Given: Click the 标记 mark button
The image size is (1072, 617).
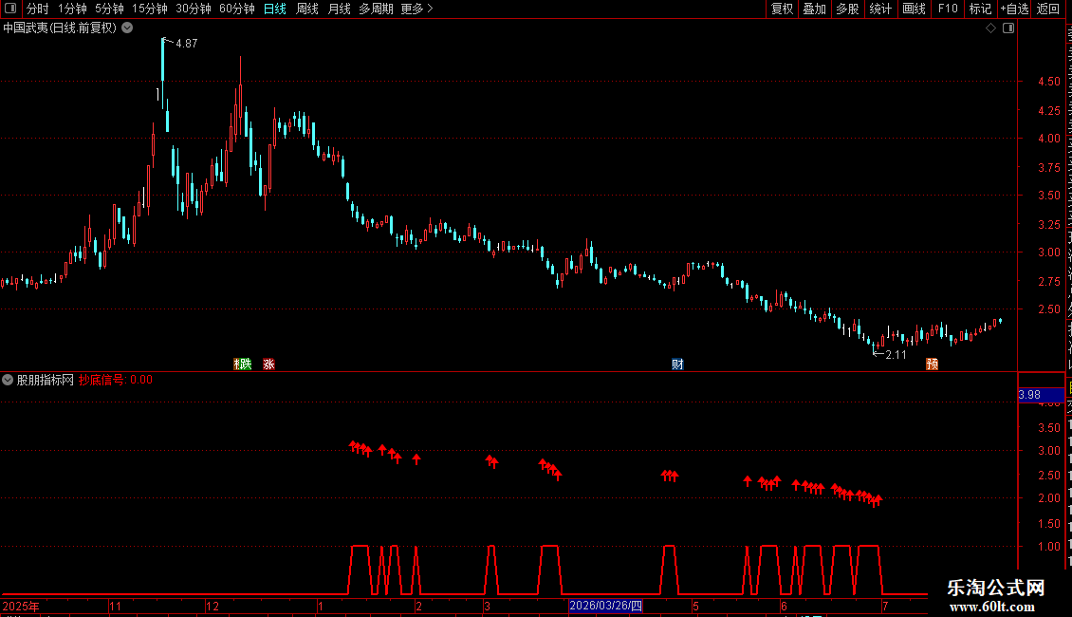Looking at the screenshot, I should (x=980, y=9).
